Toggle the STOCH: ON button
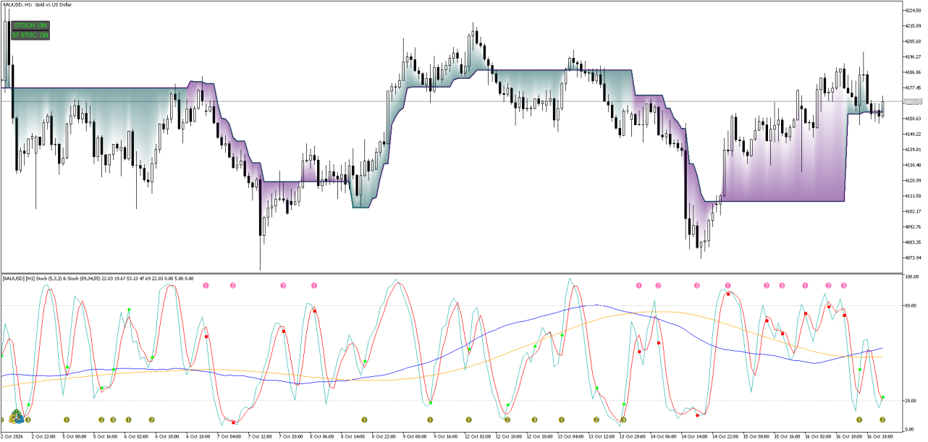This screenshot has width=928, height=442. [30, 25]
